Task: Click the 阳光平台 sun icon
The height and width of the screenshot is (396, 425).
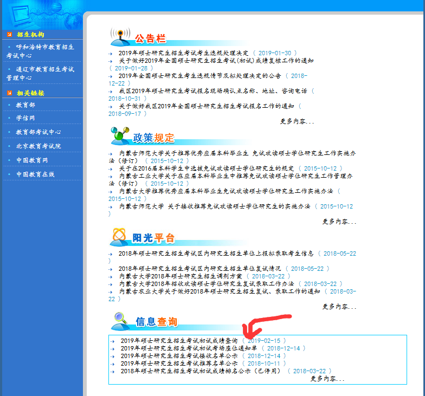Action: pos(119,237)
